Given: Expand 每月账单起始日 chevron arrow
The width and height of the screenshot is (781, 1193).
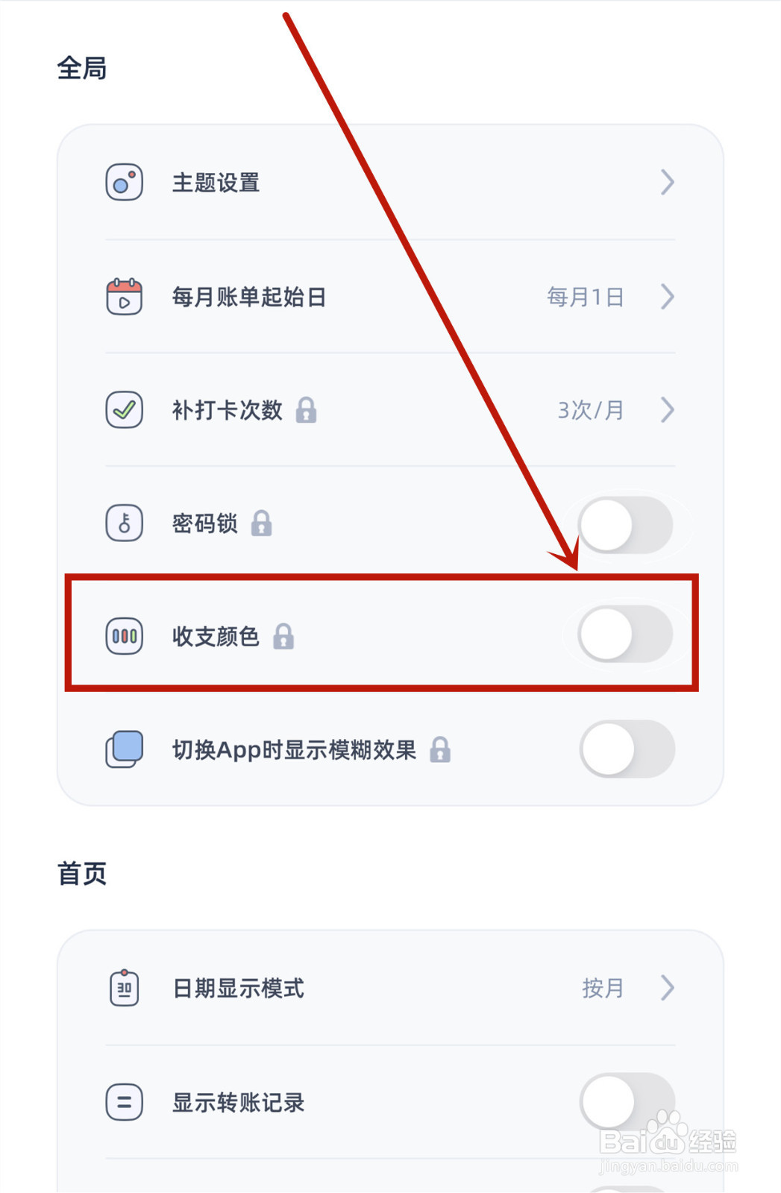Looking at the screenshot, I should tap(668, 297).
